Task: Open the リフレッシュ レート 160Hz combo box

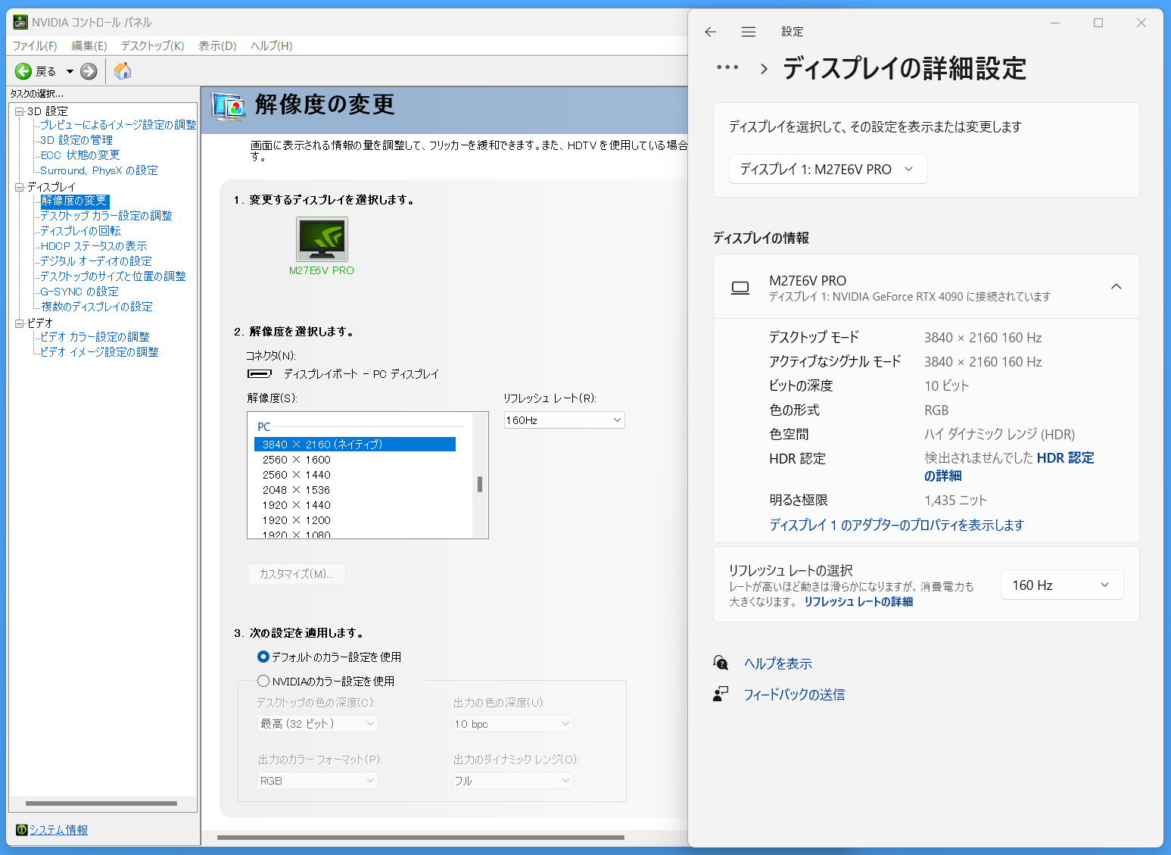Action: pos(564,420)
